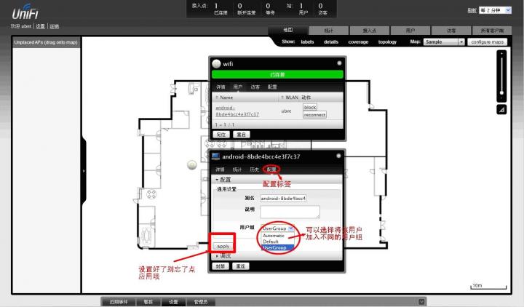Screen dimensions: 524x307
Task: Open the 设置 settings bottom tab
Action: coord(173,302)
